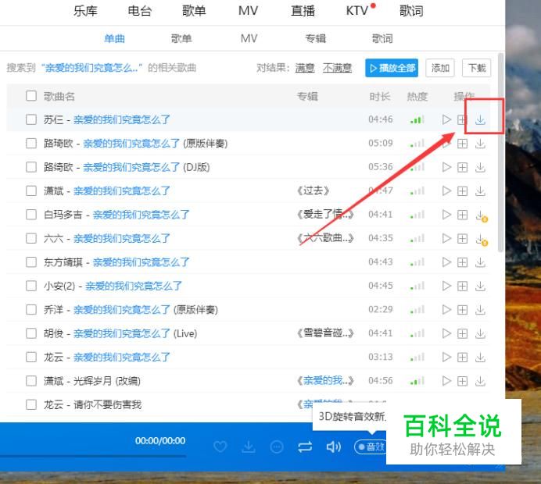Open the more options circle in player bar

(x=277, y=447)
